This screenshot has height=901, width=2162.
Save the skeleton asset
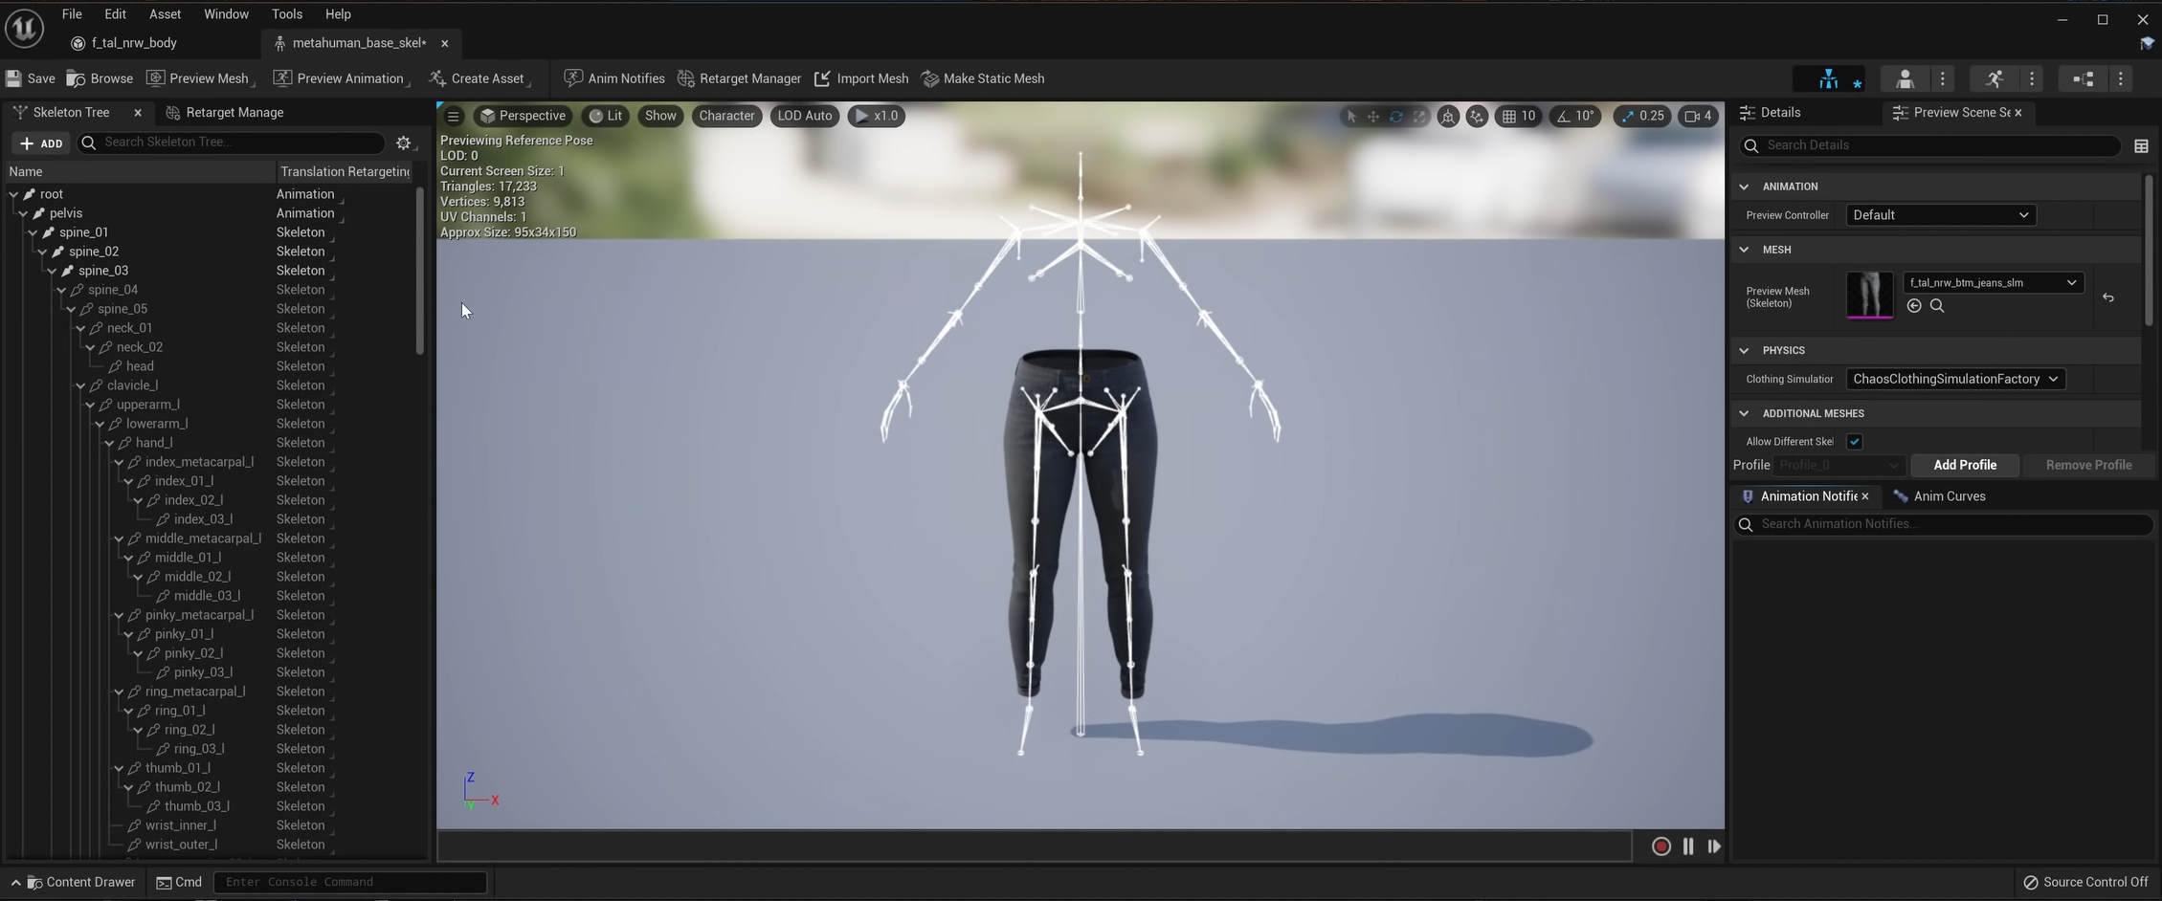tap(31, 78)
